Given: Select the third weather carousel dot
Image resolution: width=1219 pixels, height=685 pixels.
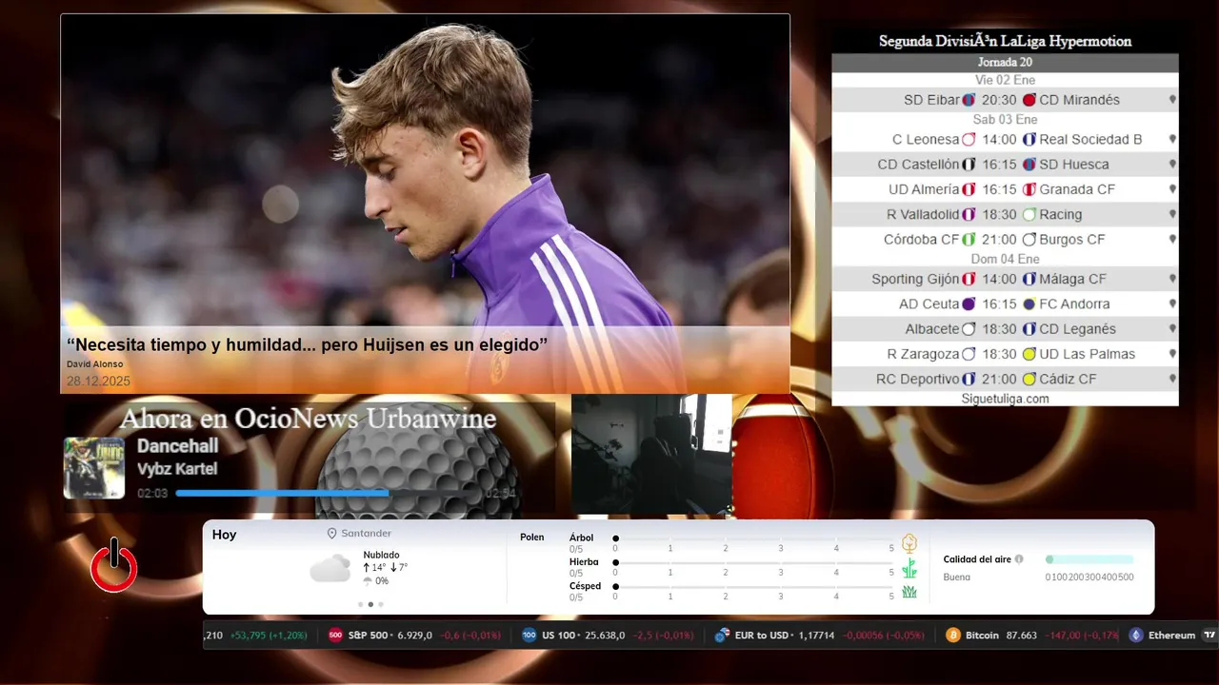Looking at the screenshot, I should [x=381, y=604].
